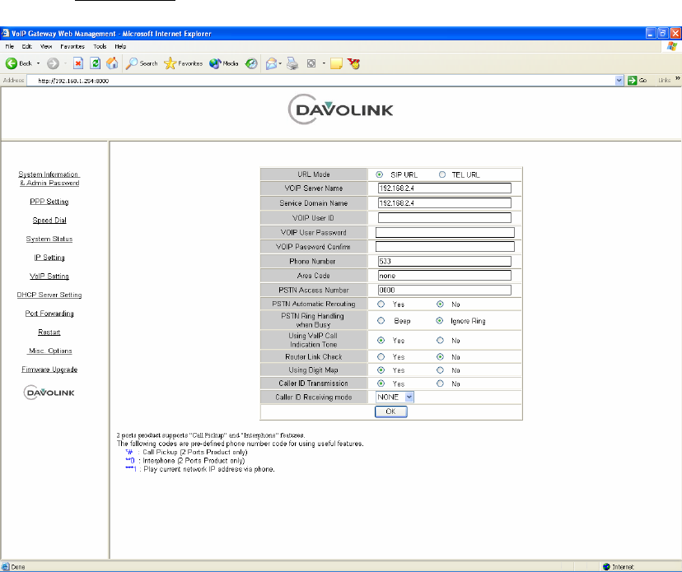Open the Misc. Options link
This screenshot has height=572, width=682.
point(50,351)
